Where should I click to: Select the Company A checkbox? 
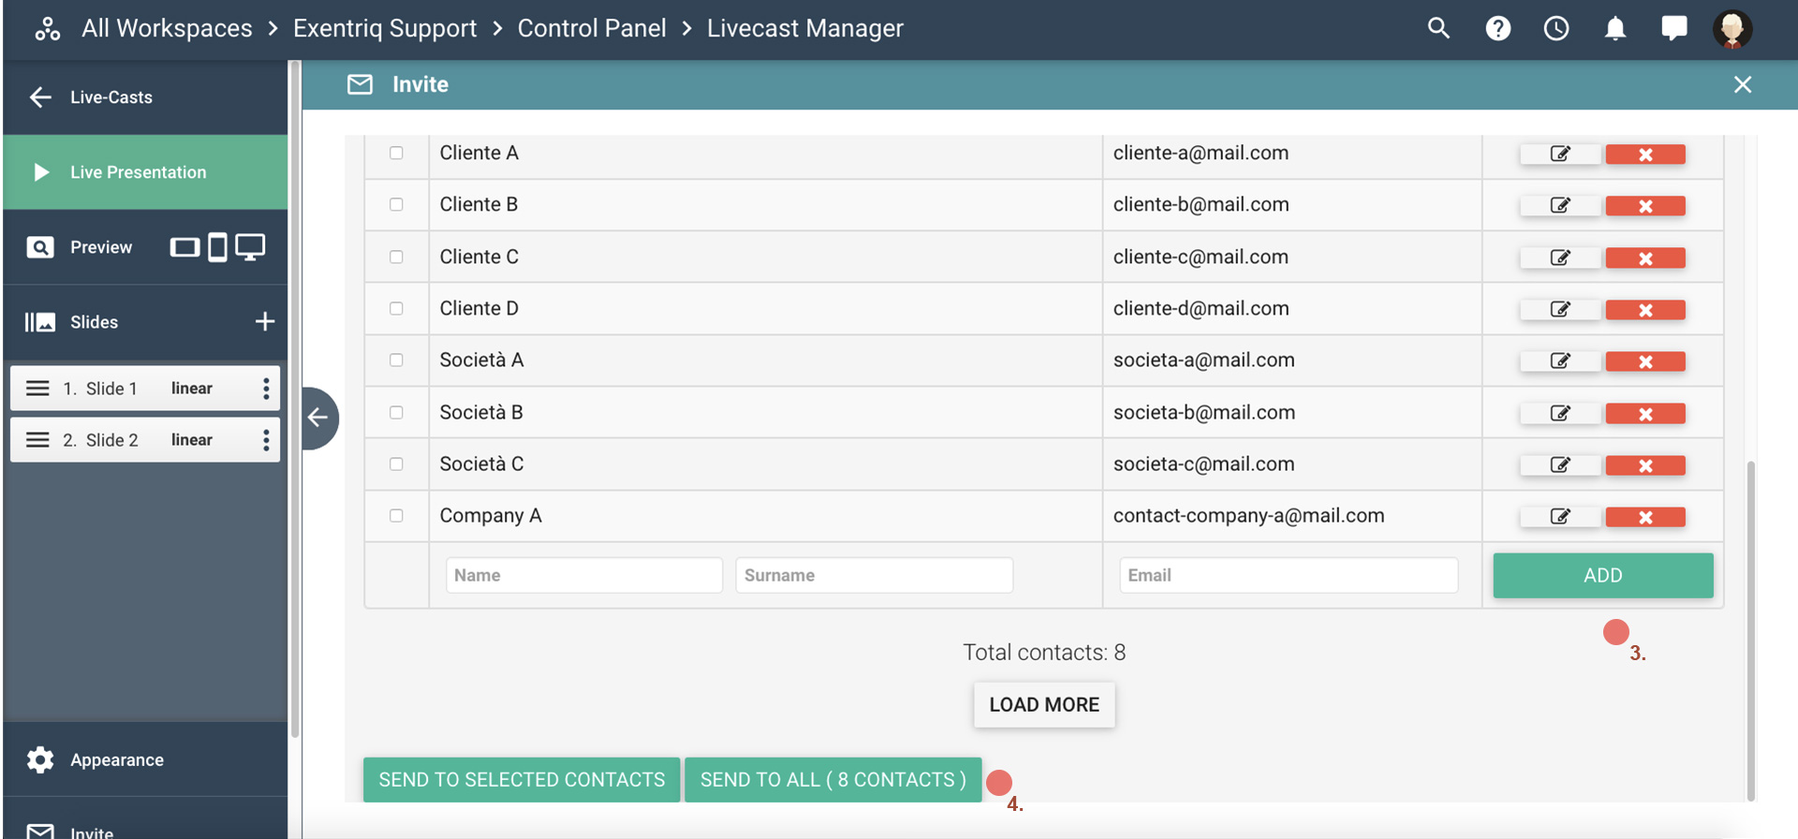coord(396,516)
